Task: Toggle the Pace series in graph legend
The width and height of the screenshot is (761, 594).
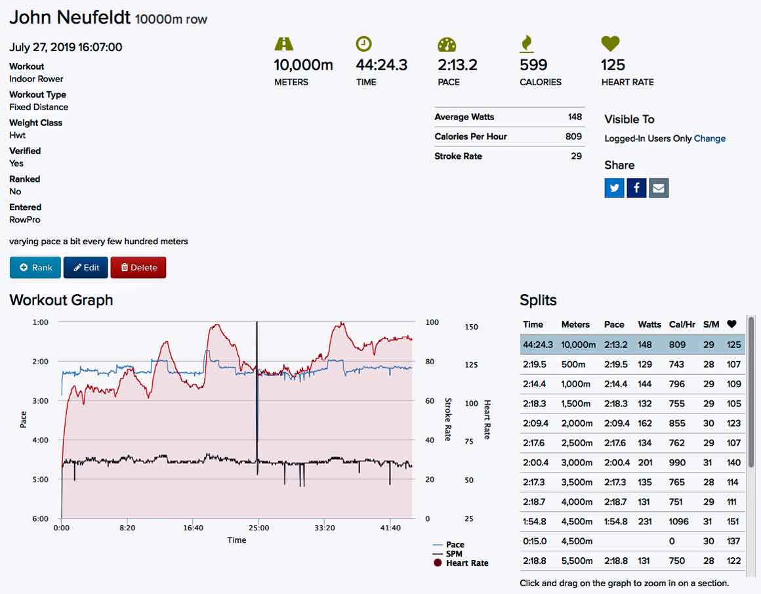Action: coord(449,545)
